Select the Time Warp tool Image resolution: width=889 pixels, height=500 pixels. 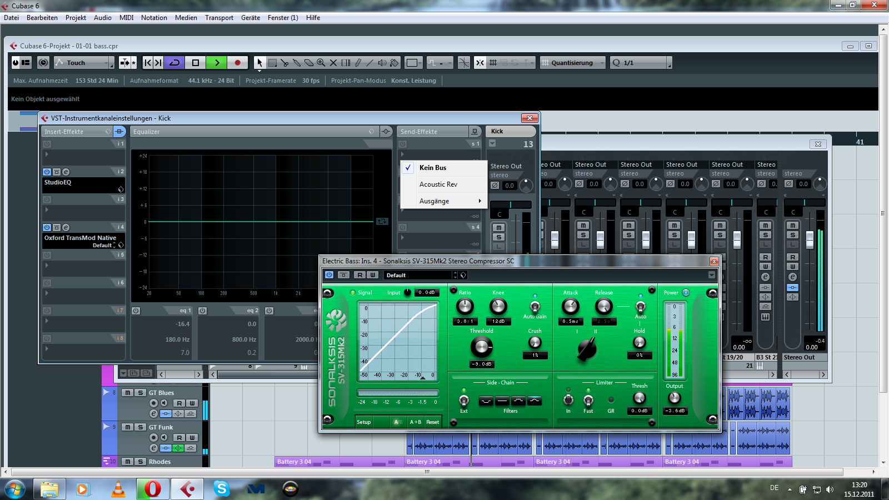(346, 63)
